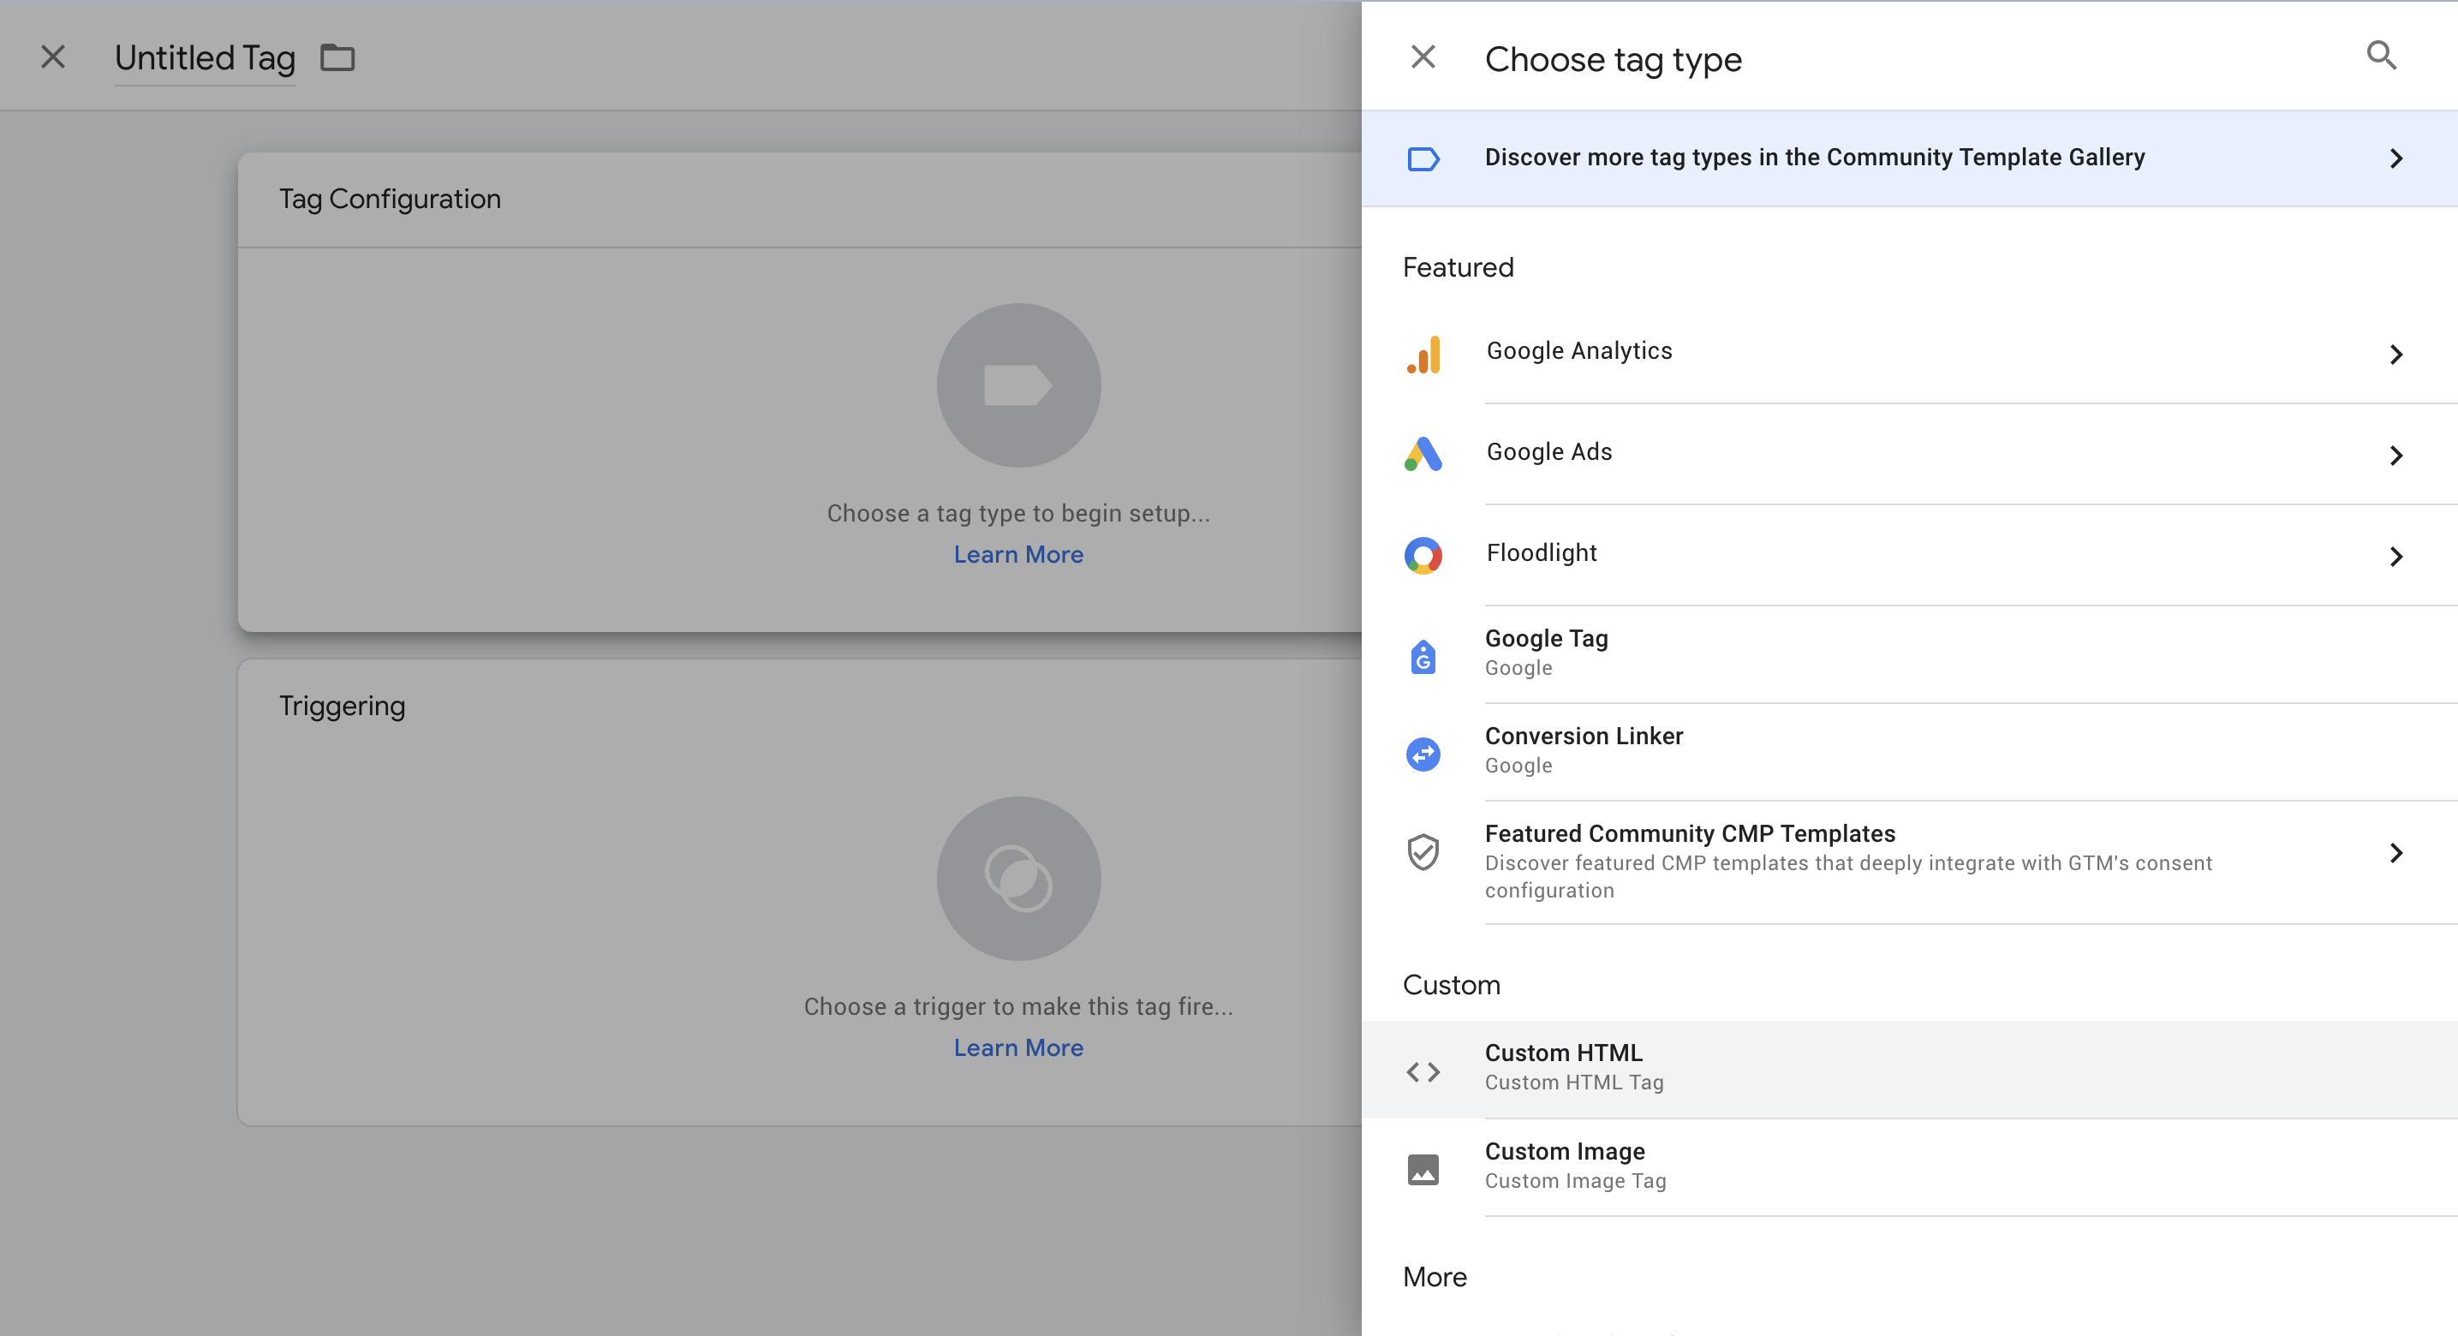Click the Google Analytics bar chart icon

tap(1423, 354)
